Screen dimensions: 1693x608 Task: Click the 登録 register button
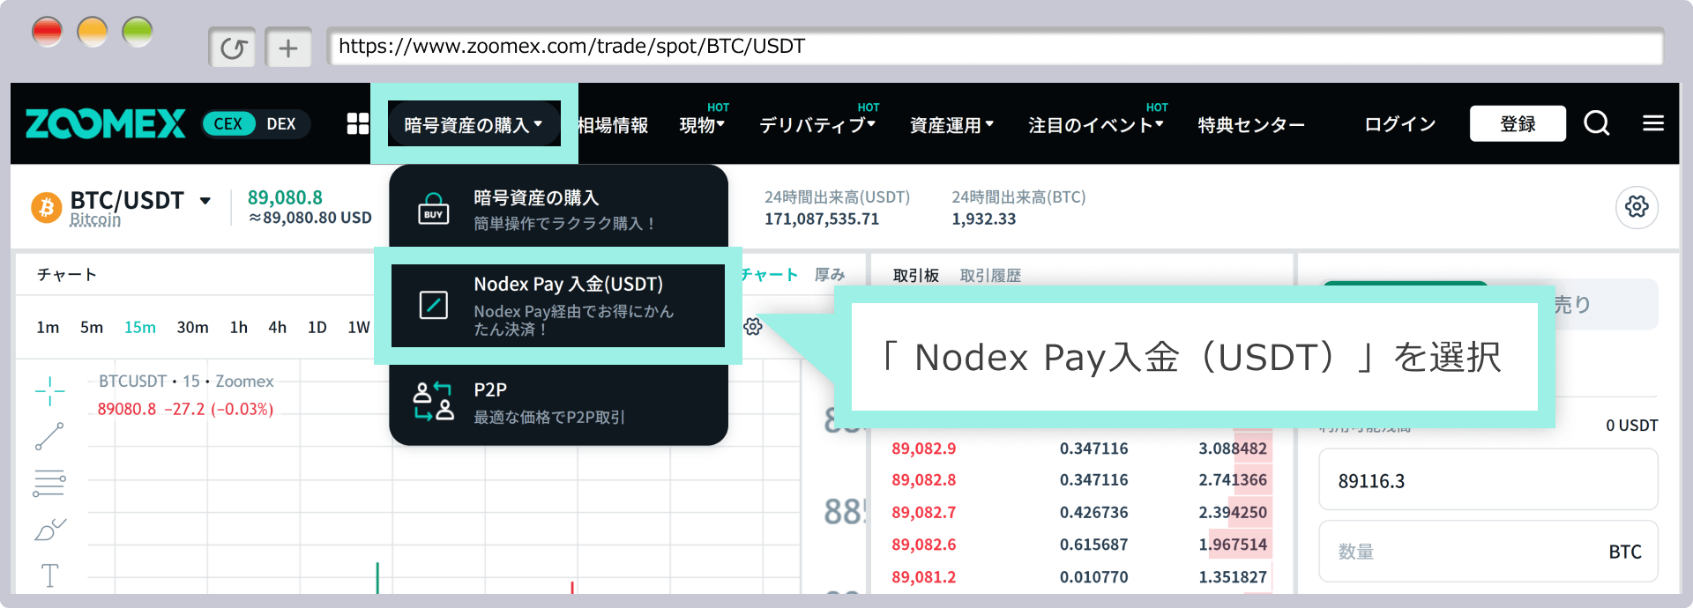(1518, 123)
